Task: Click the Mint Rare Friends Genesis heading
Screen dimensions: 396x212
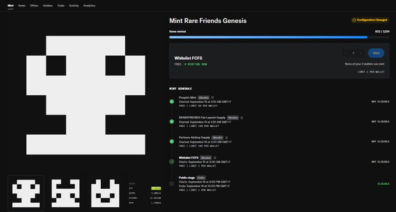Action: coord(208,21)
